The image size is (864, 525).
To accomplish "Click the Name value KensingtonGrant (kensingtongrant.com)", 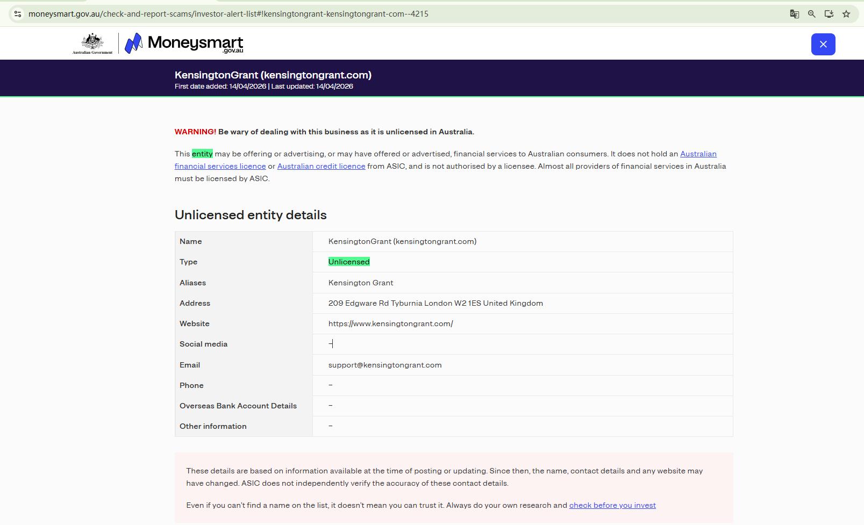I will pos(402,241).
